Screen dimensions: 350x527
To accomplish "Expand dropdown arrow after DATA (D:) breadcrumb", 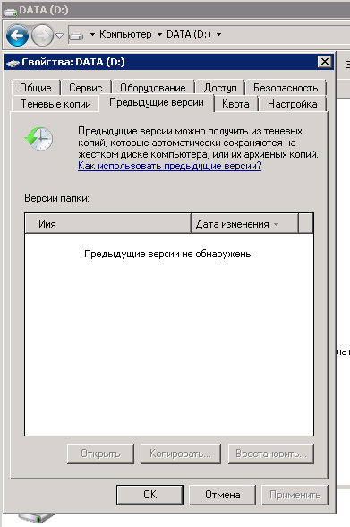I will coord(218,34).
